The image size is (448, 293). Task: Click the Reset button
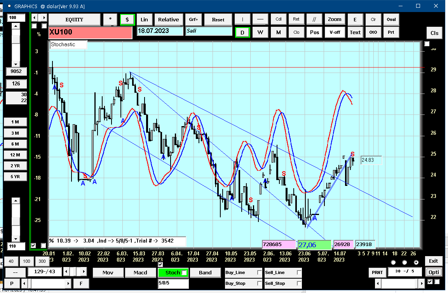tap(218, 20)
